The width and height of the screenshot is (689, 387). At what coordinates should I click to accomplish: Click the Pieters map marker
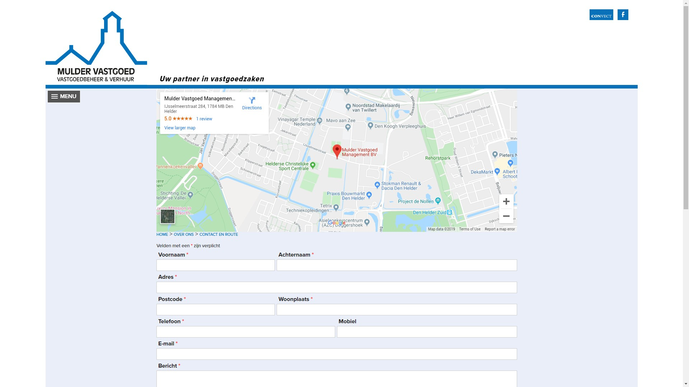point(495,154)
